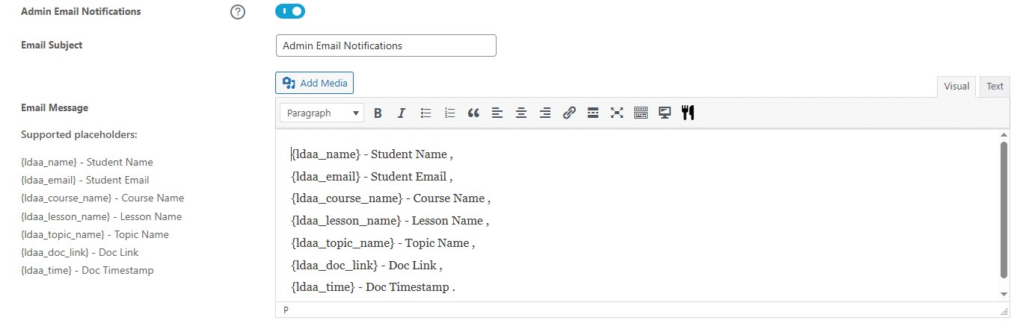Viewport: 1032px width, 329px height.
Task: Insert a bulleted list
Action: point(426,113)
